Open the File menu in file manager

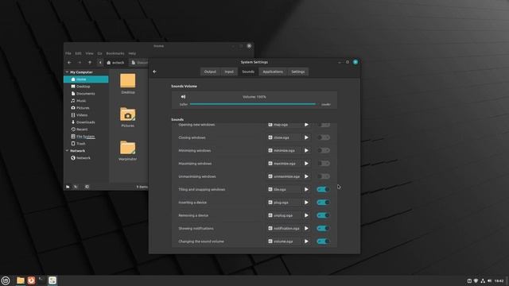coord(68,53)
